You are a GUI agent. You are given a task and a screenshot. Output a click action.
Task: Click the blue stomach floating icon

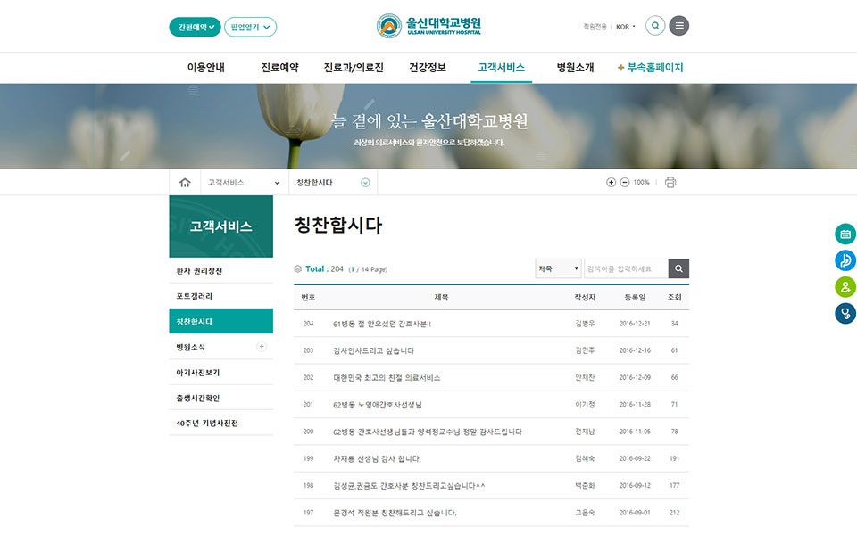(x=845, y=260)
